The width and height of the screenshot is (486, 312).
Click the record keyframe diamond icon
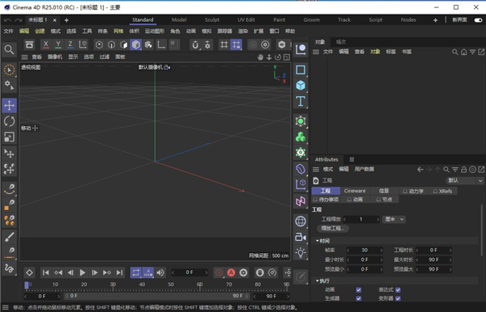pos(29,272)
